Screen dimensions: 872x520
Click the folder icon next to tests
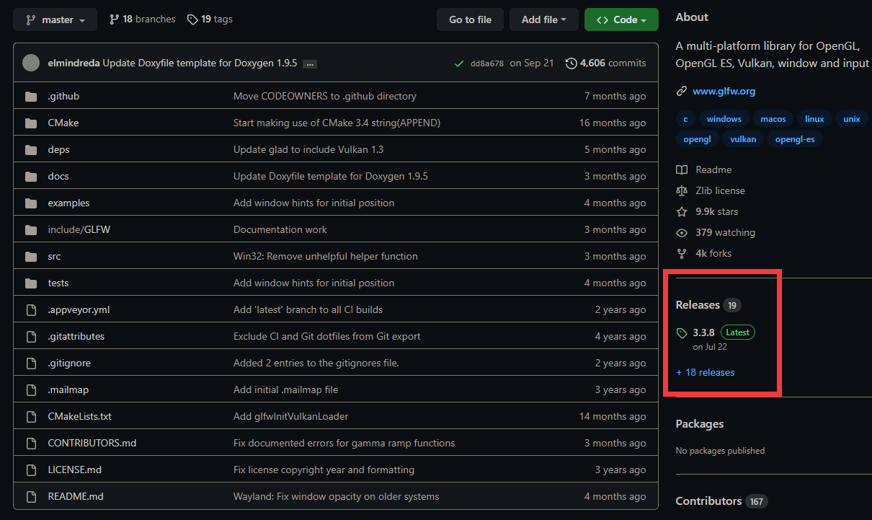[31, 283]
